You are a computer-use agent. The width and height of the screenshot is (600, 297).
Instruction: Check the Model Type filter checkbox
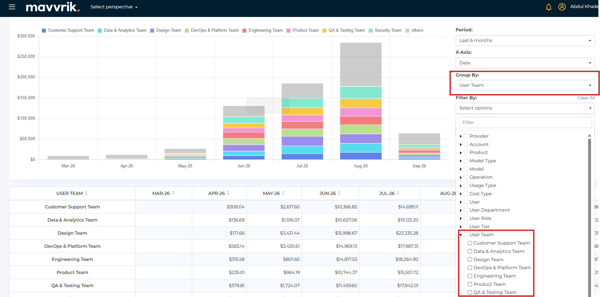point(466,161)
